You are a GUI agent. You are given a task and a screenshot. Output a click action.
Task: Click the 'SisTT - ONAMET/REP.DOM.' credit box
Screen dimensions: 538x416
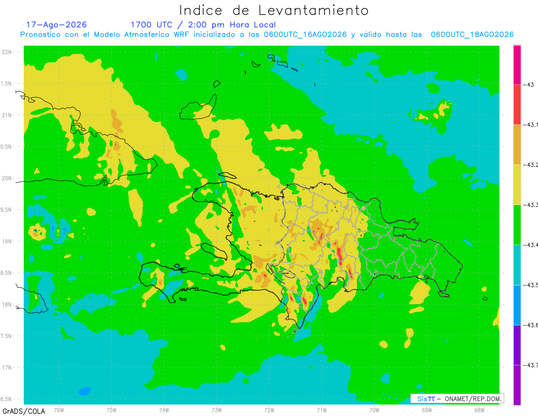click(x=457, y=398)
